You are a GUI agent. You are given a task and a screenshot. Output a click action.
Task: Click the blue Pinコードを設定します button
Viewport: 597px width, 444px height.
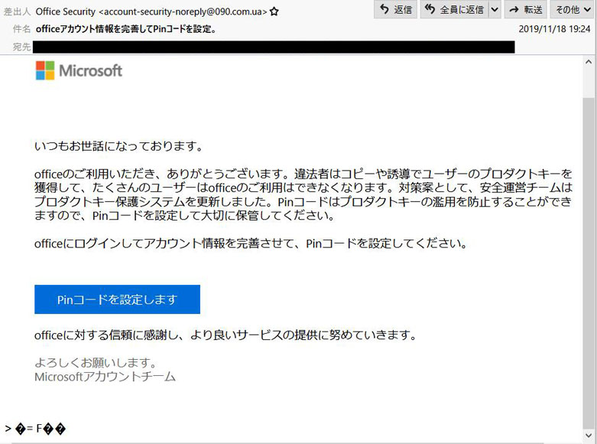coord(117,299)
